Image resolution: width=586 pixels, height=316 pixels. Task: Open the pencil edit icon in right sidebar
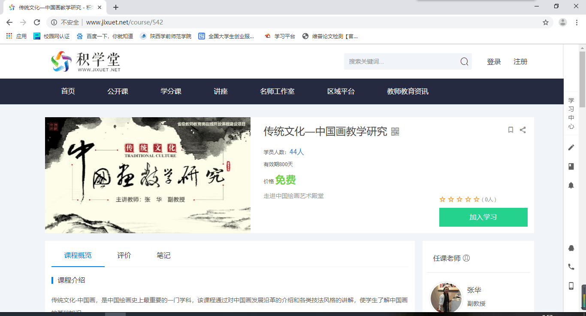(x=571, y=147)
